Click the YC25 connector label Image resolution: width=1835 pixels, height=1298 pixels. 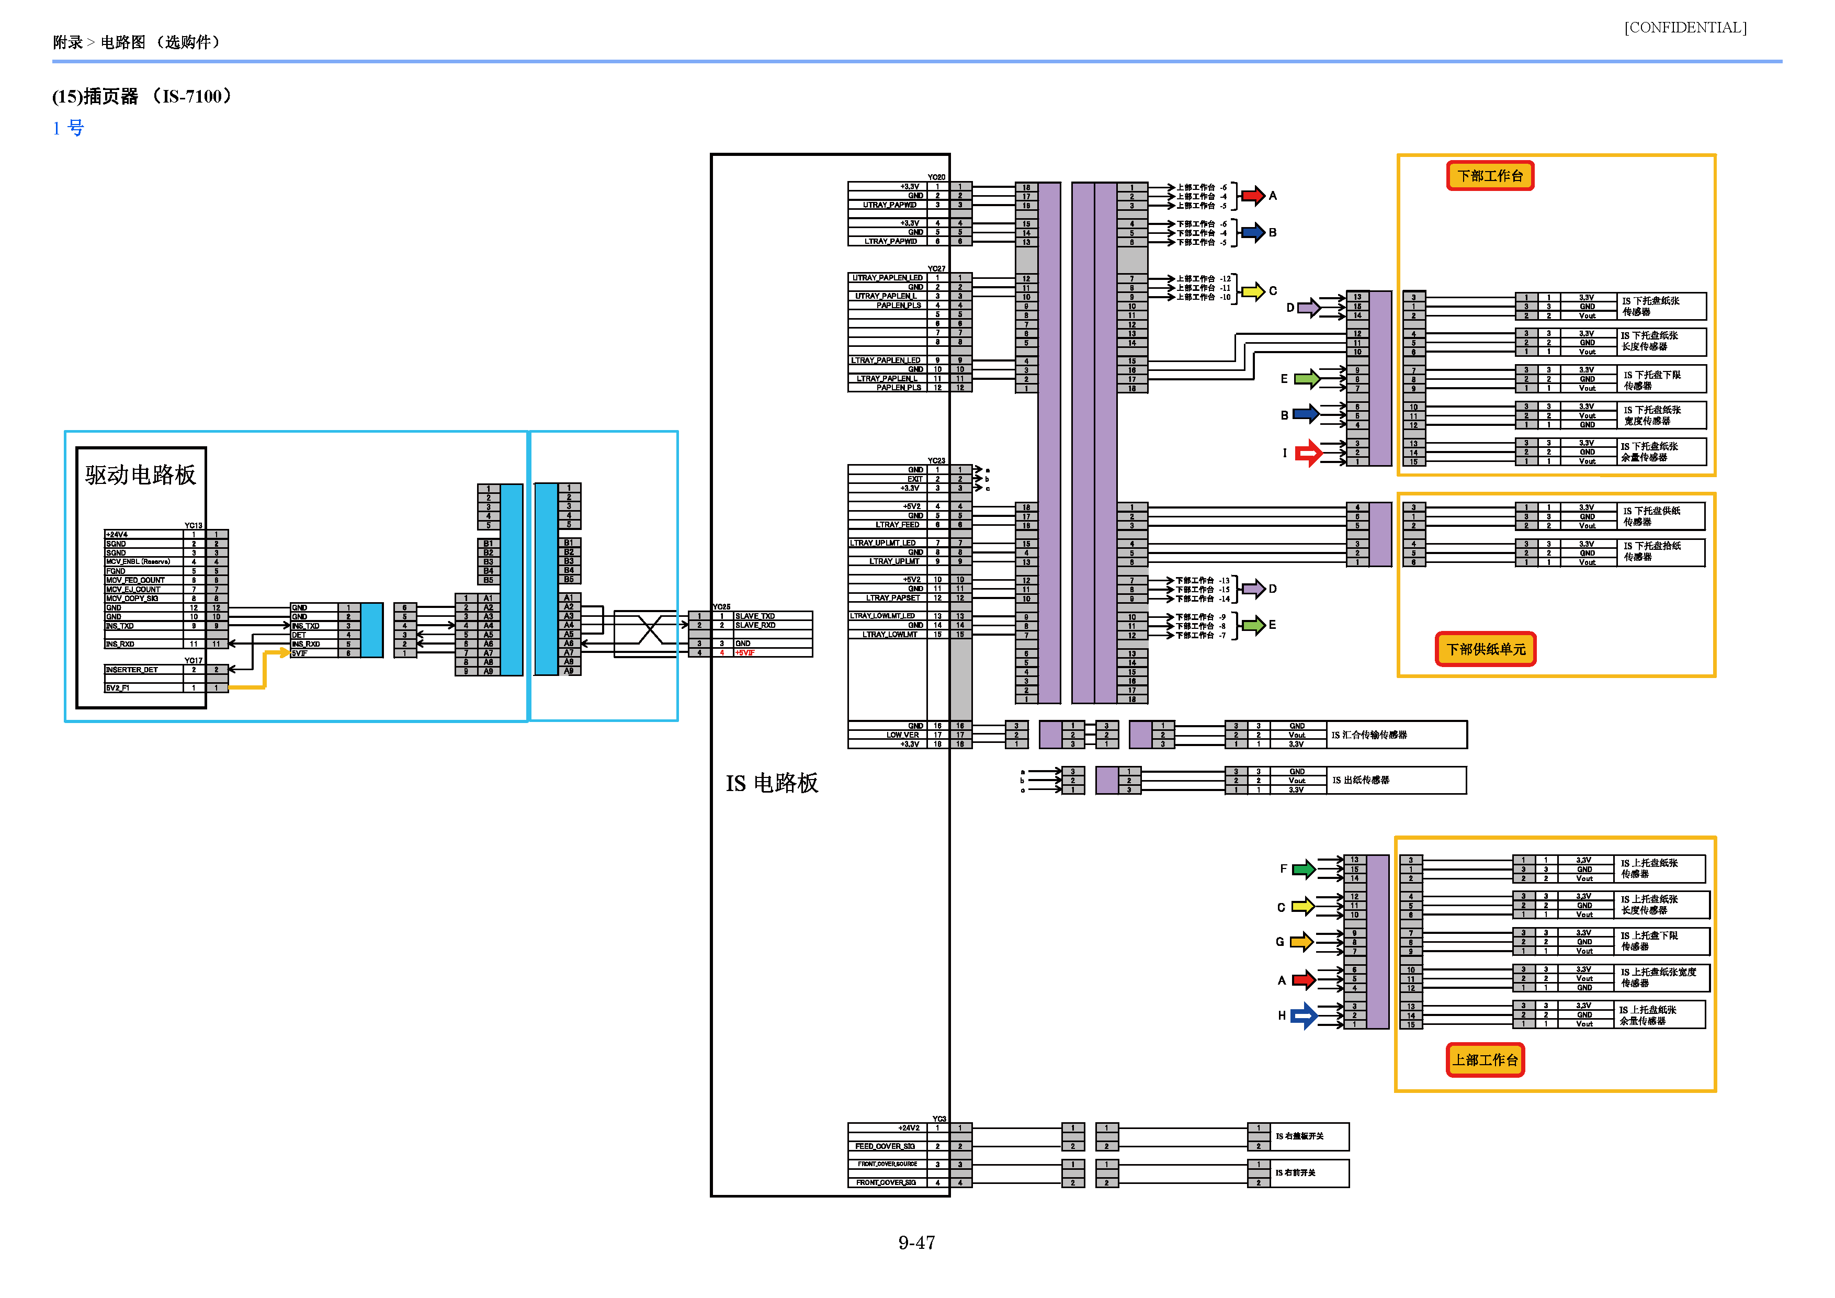click(722, 607)
